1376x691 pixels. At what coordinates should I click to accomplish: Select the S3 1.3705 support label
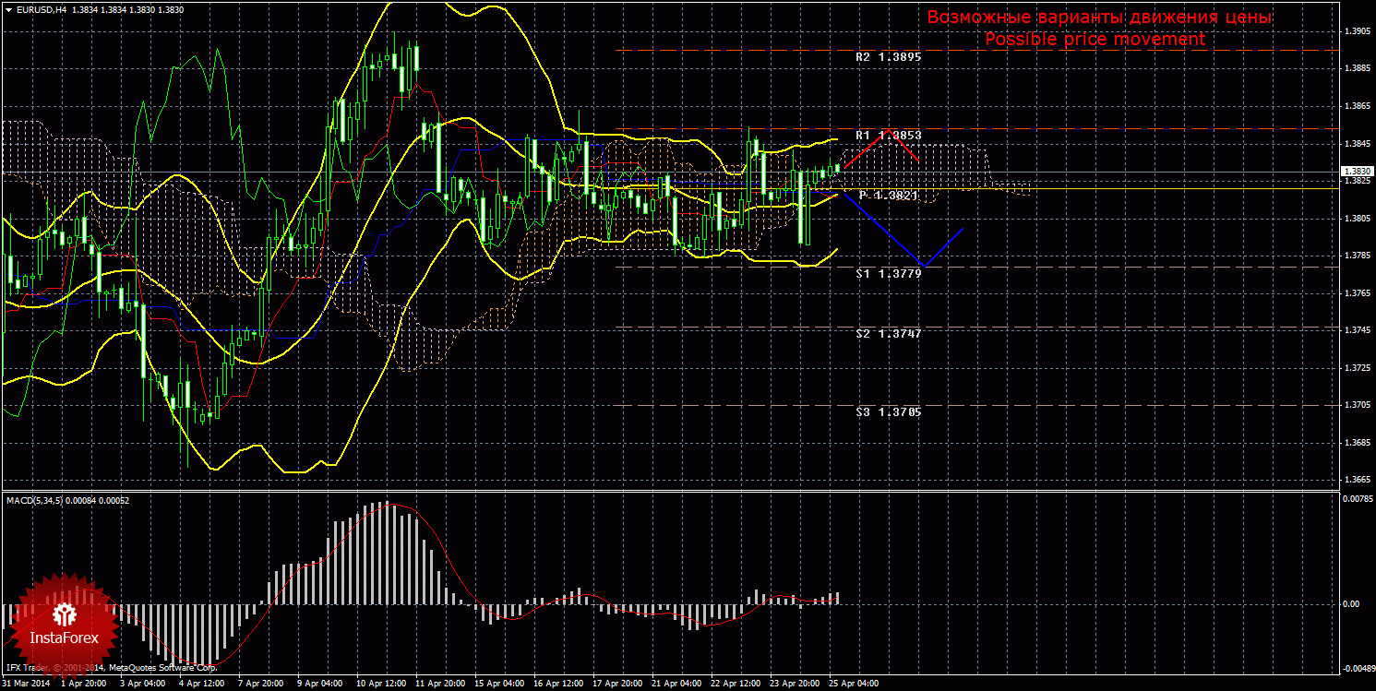click(888, 412)
